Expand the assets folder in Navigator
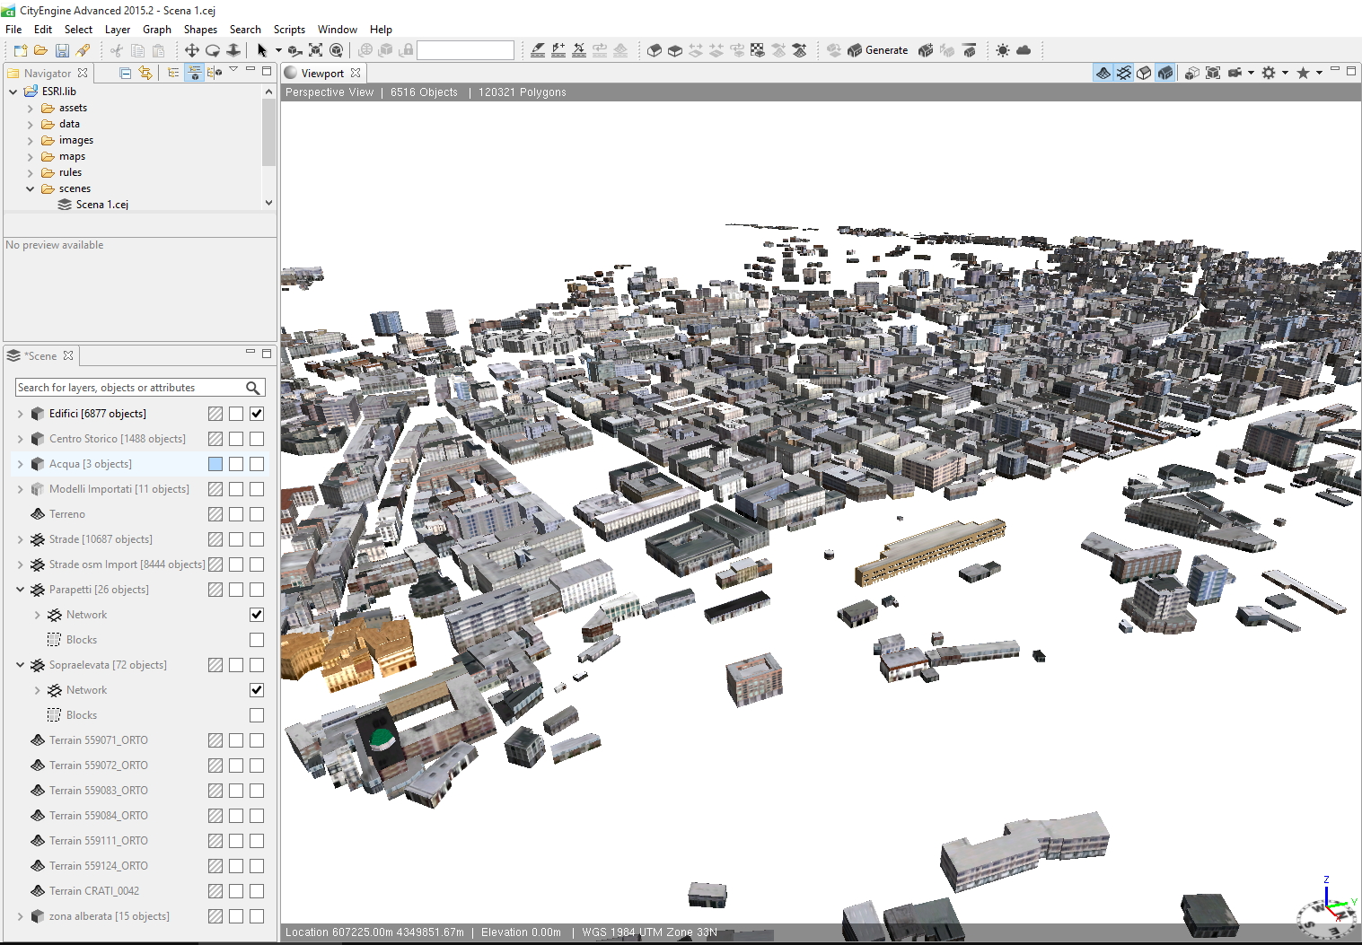The image size is (1362, 945). (x=30, y=108)
